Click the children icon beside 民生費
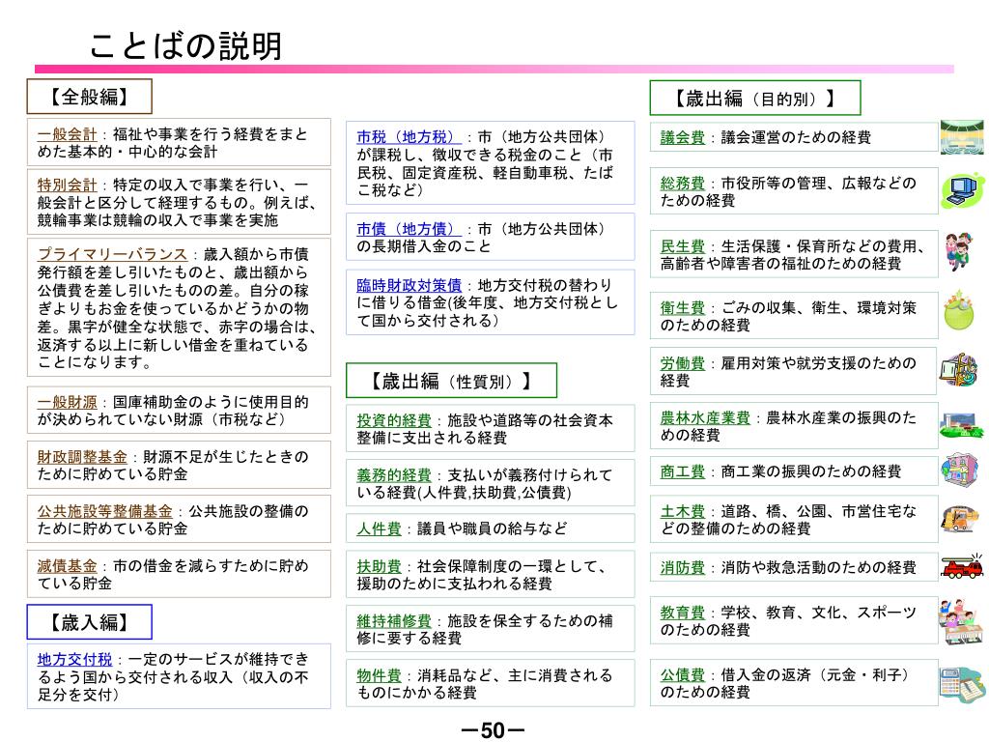989x742 pixels. [x=959, y=252]
